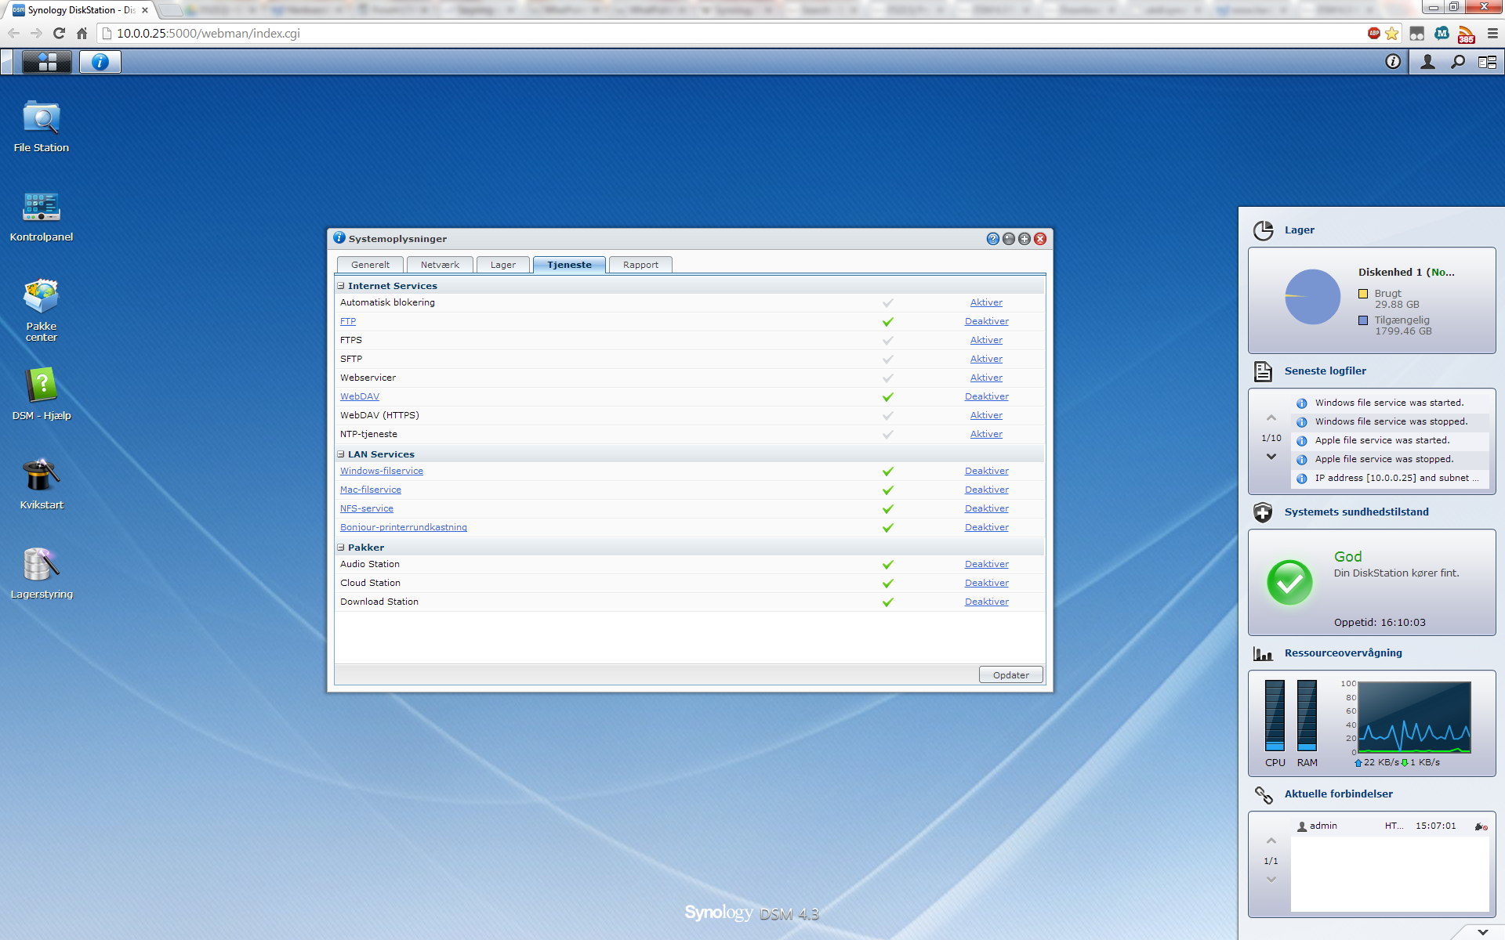Click the Ressourceovervågning chart icon
Image resolution: width=1505 pixels, height=940 pixels.
point(1263,653)
